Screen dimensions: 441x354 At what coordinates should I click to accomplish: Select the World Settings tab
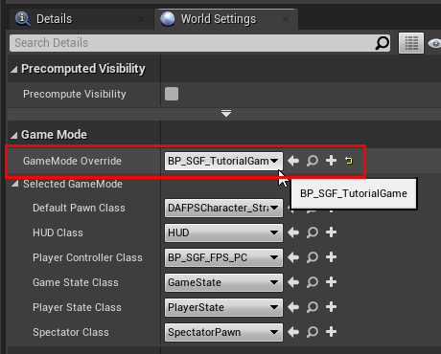point(219,19)
